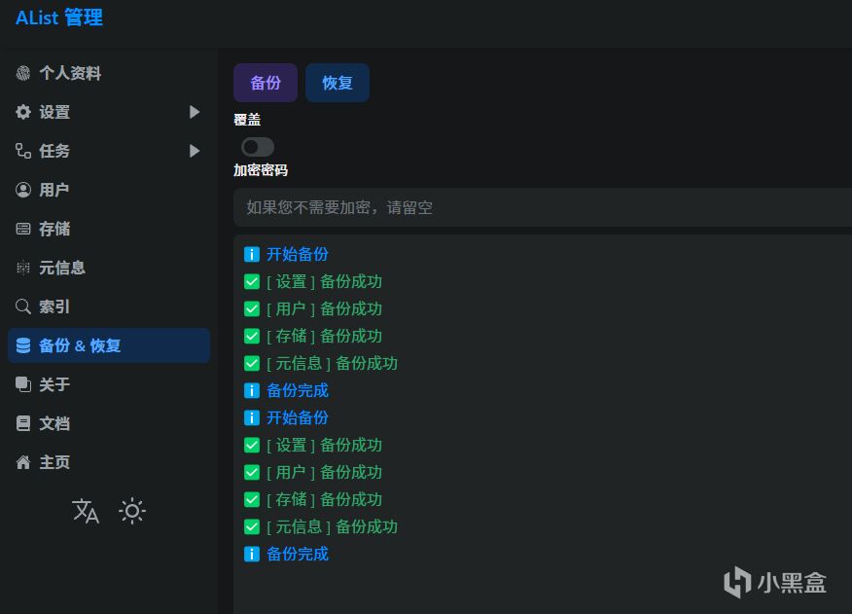Click the 加密密码 encryption password field
Image resolution: width=852 pixels, height=614 pixels.
(x=541, y=207)
